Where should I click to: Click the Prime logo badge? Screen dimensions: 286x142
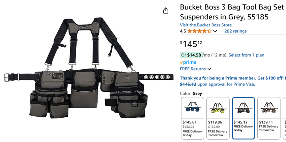(188, 62)
